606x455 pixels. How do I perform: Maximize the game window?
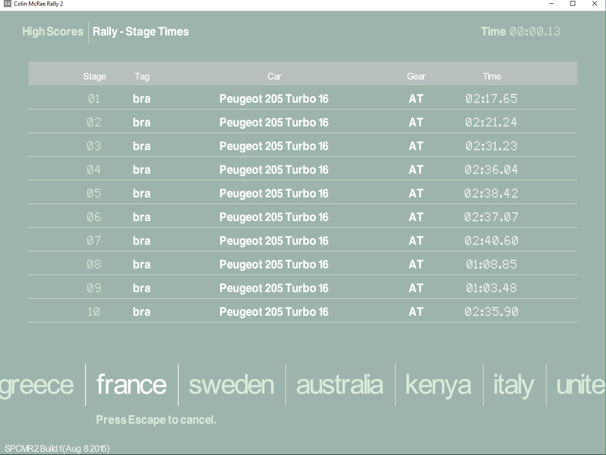(573, 4)
